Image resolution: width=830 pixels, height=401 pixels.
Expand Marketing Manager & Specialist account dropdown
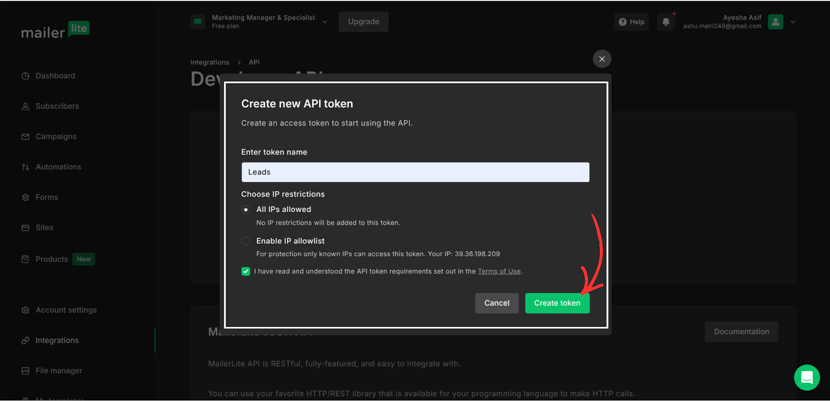(325, 22)
